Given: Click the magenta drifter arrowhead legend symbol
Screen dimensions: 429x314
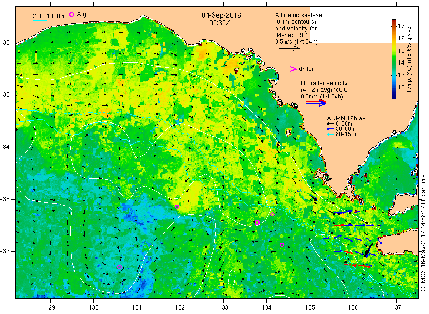Looking at the screenshot, I should pyautogui.click(x=293, y=69).
